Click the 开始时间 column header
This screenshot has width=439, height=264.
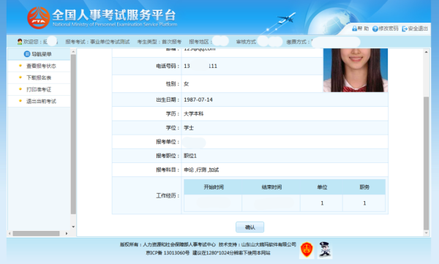(x=214, y=187)
